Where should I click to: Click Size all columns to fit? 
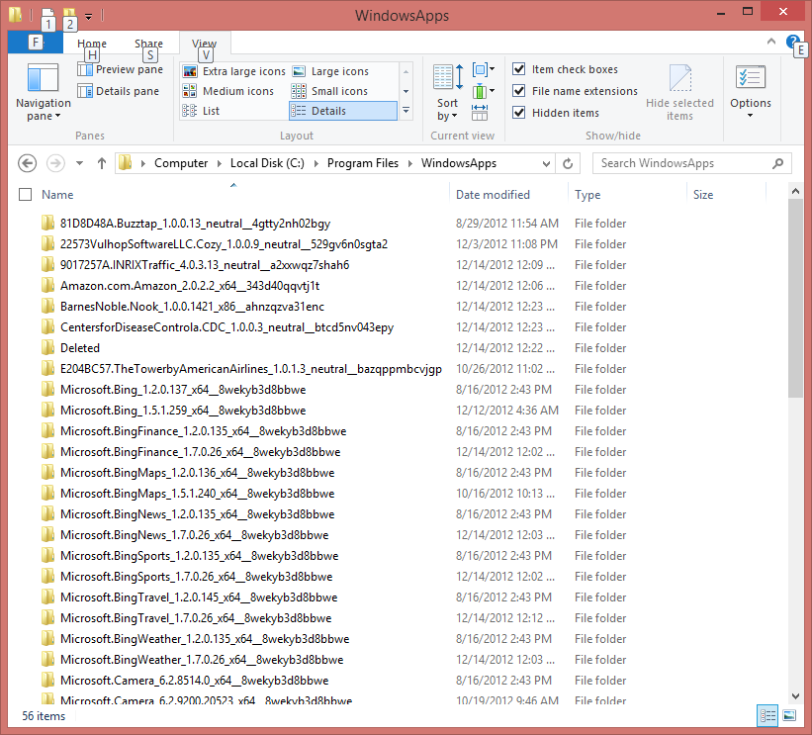pyautogui.click(x=480, y=112)
